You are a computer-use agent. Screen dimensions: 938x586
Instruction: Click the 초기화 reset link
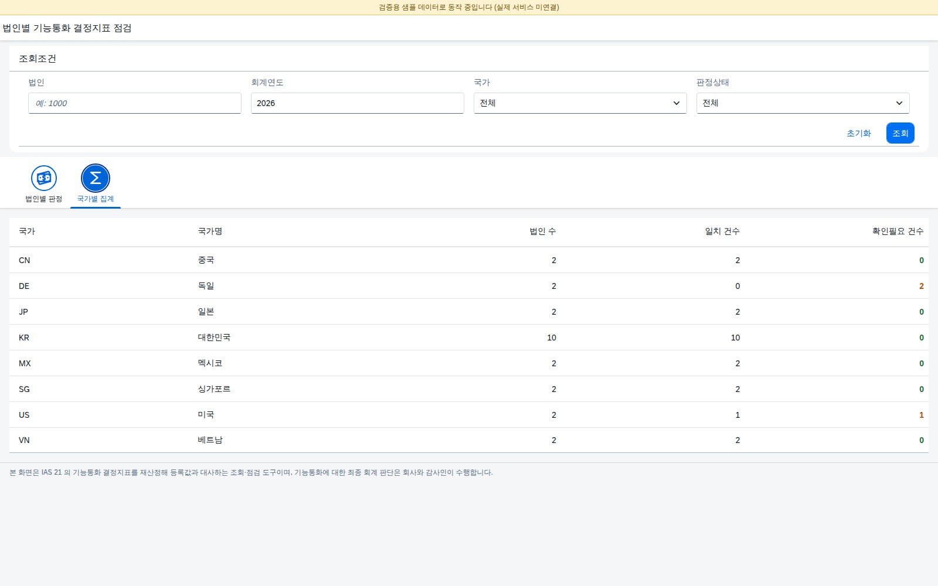[x=859, y=134]
